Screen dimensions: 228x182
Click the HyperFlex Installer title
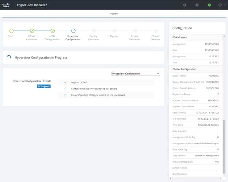(32, 5)
